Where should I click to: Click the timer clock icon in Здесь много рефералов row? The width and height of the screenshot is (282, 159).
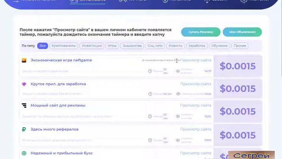150,140
